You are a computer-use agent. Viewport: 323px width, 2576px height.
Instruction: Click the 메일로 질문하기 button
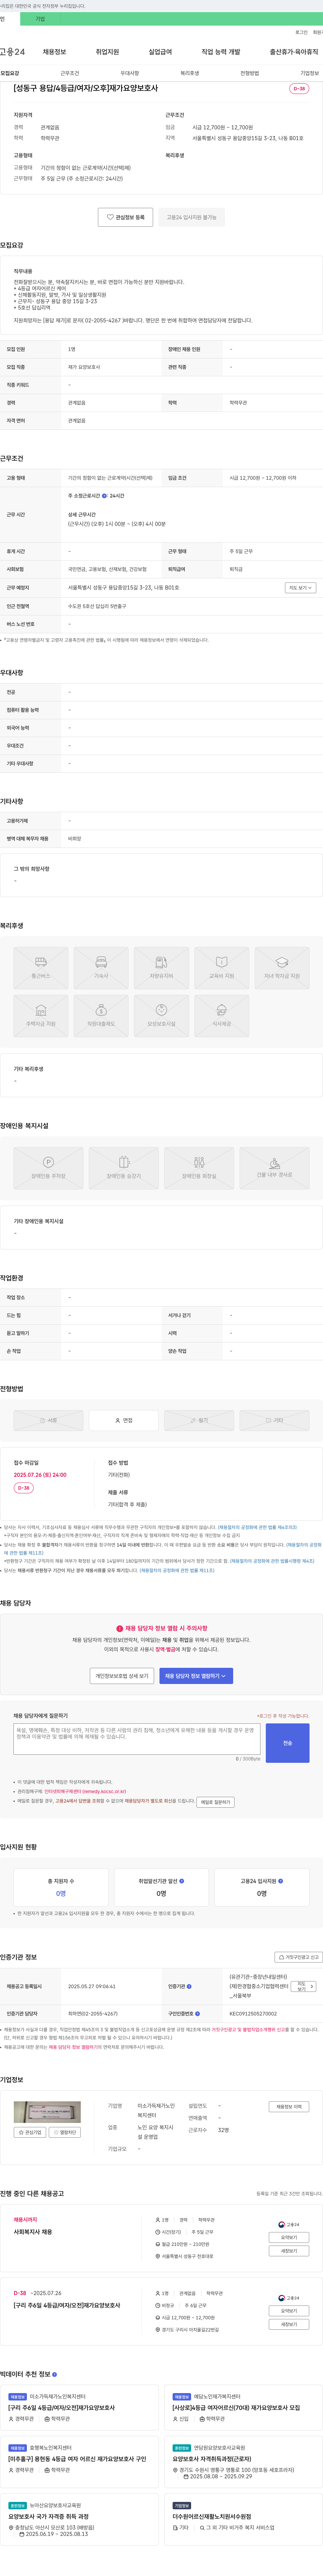215,1802
